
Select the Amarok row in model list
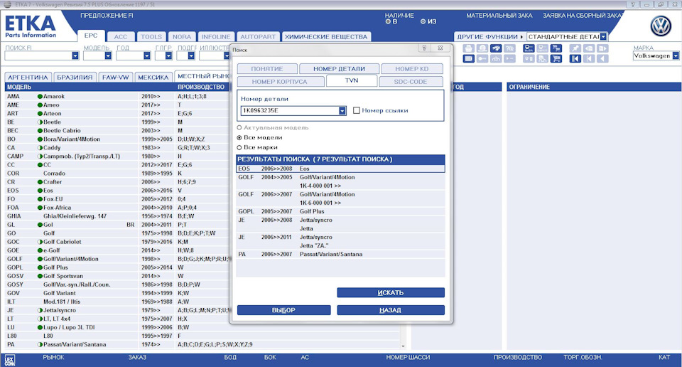(117, 96)
